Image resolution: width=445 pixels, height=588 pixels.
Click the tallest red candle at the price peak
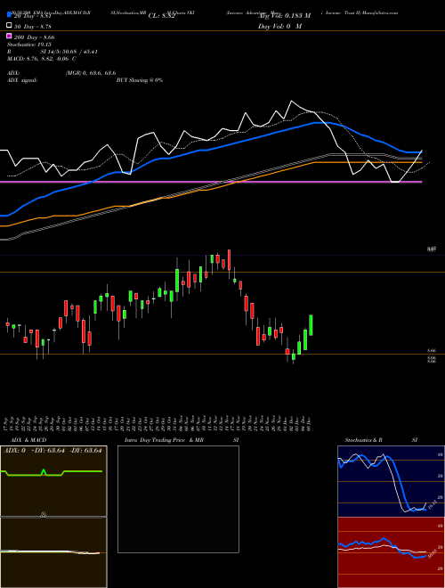pos(230,260)
